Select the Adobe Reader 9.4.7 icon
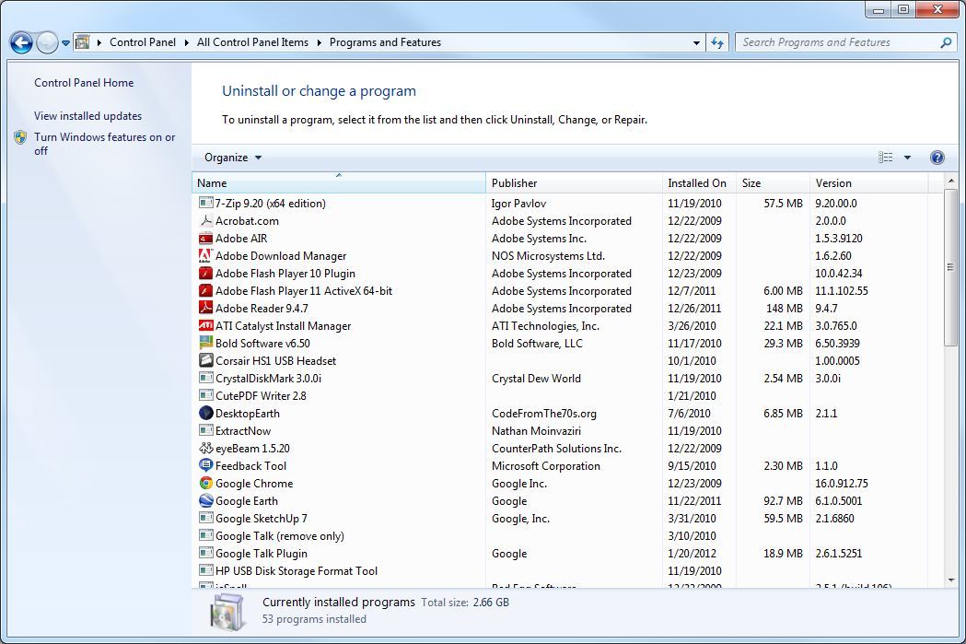Screen dimensions: 966x644 point(206,309)
